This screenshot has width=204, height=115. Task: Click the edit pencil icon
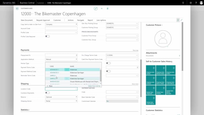(x=96, y=9)
